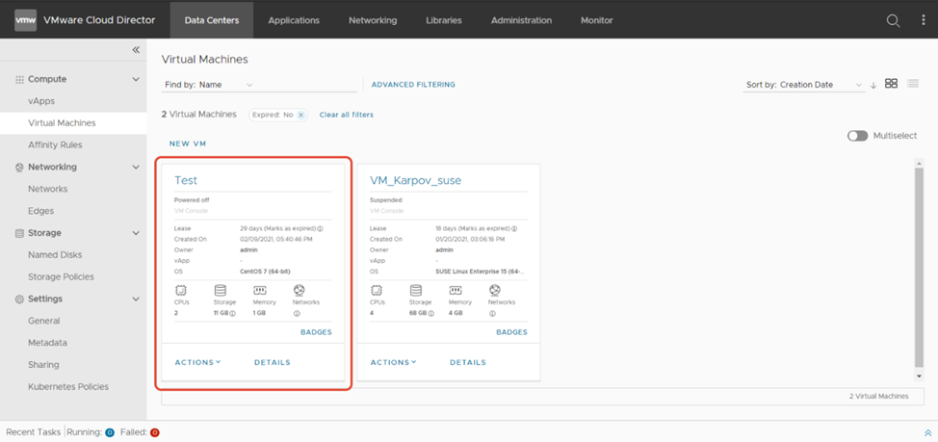Collapse the Compute section in sidebar
Image resolution: width=938 pixels, height=442 pixels.
click(x=136, y=79)
